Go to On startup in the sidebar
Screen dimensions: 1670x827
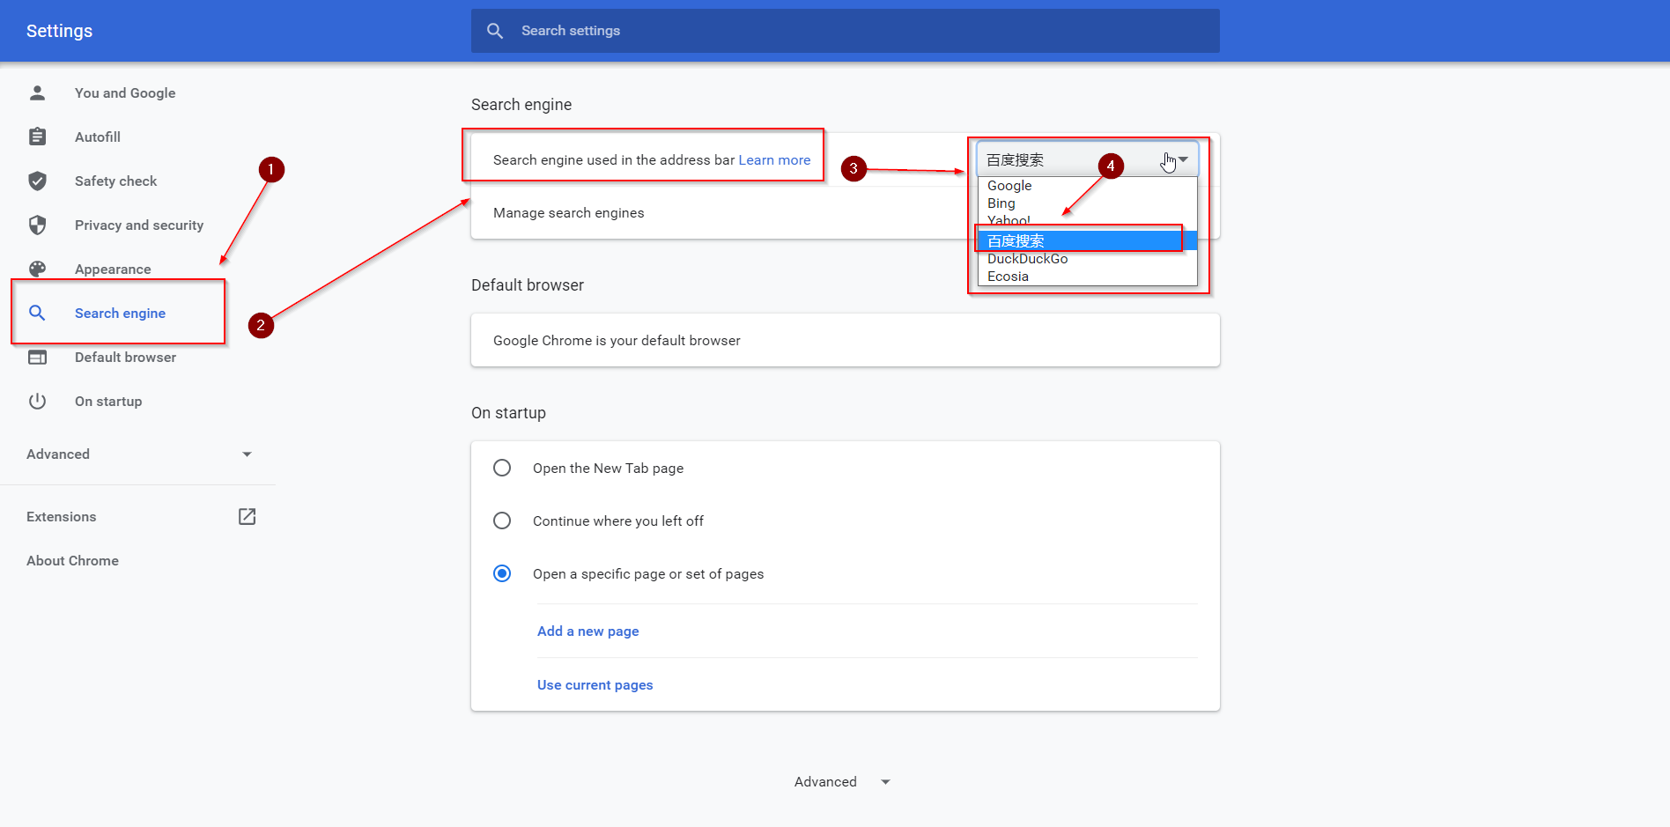(108, 401)
